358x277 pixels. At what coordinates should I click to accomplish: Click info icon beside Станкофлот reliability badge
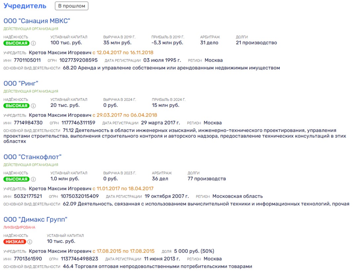point(33,179)
